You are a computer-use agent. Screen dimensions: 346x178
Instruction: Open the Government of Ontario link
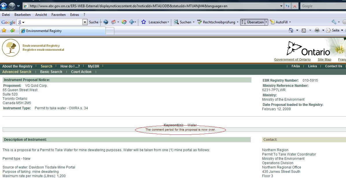tap(292, 59)
